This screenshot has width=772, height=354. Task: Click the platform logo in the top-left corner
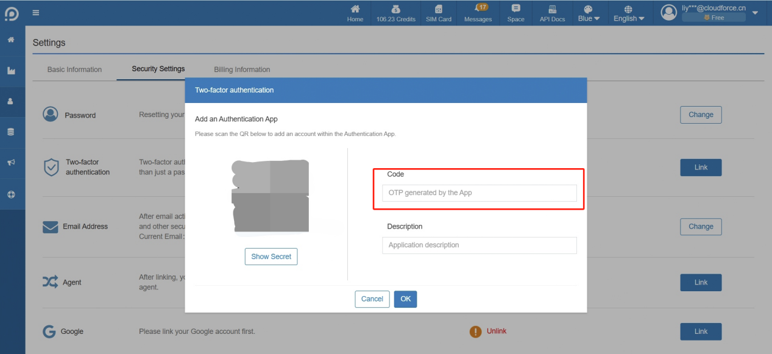pyautogui.click(x=11, y=13)
